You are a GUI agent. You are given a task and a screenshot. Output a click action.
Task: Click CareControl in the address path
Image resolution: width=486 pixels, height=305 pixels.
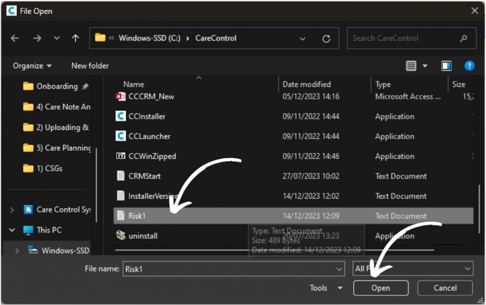coord(216,38)
